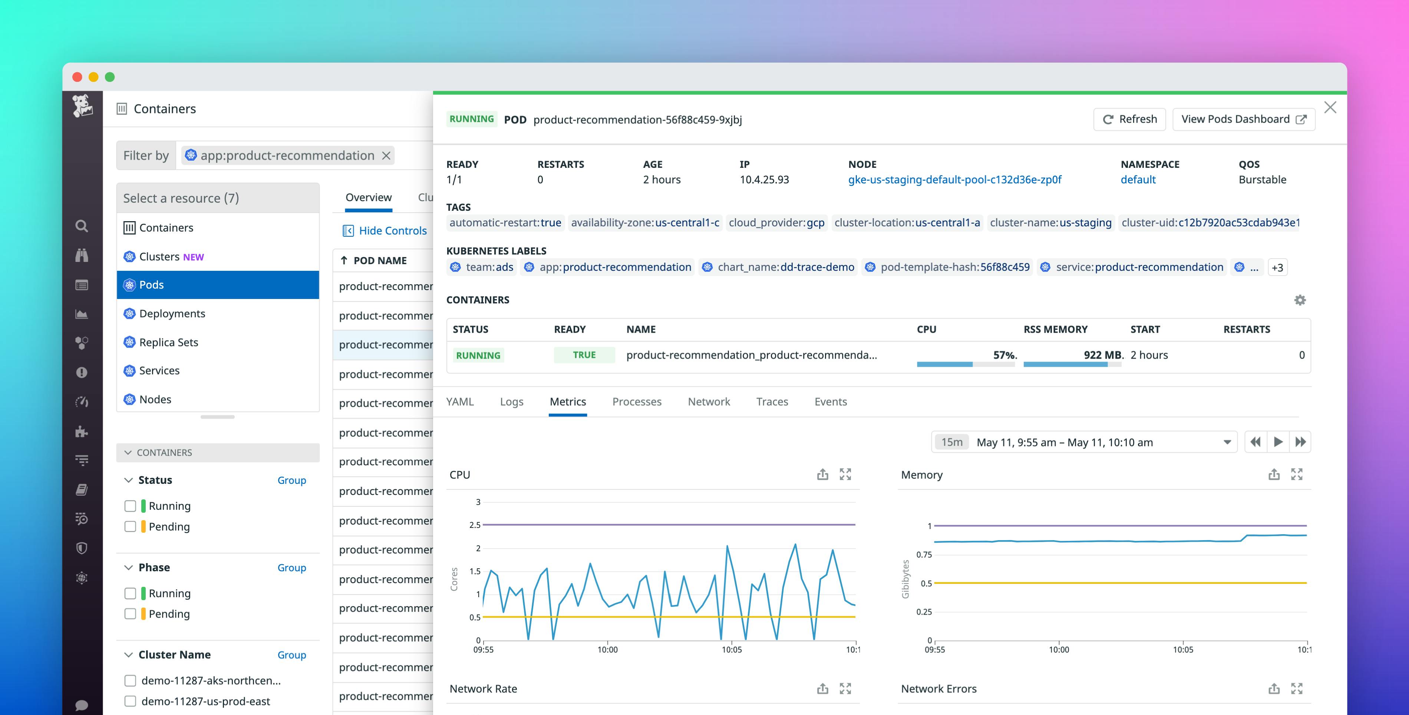Click the expand fullscreen icon on CPU chart

click(846, 474)
